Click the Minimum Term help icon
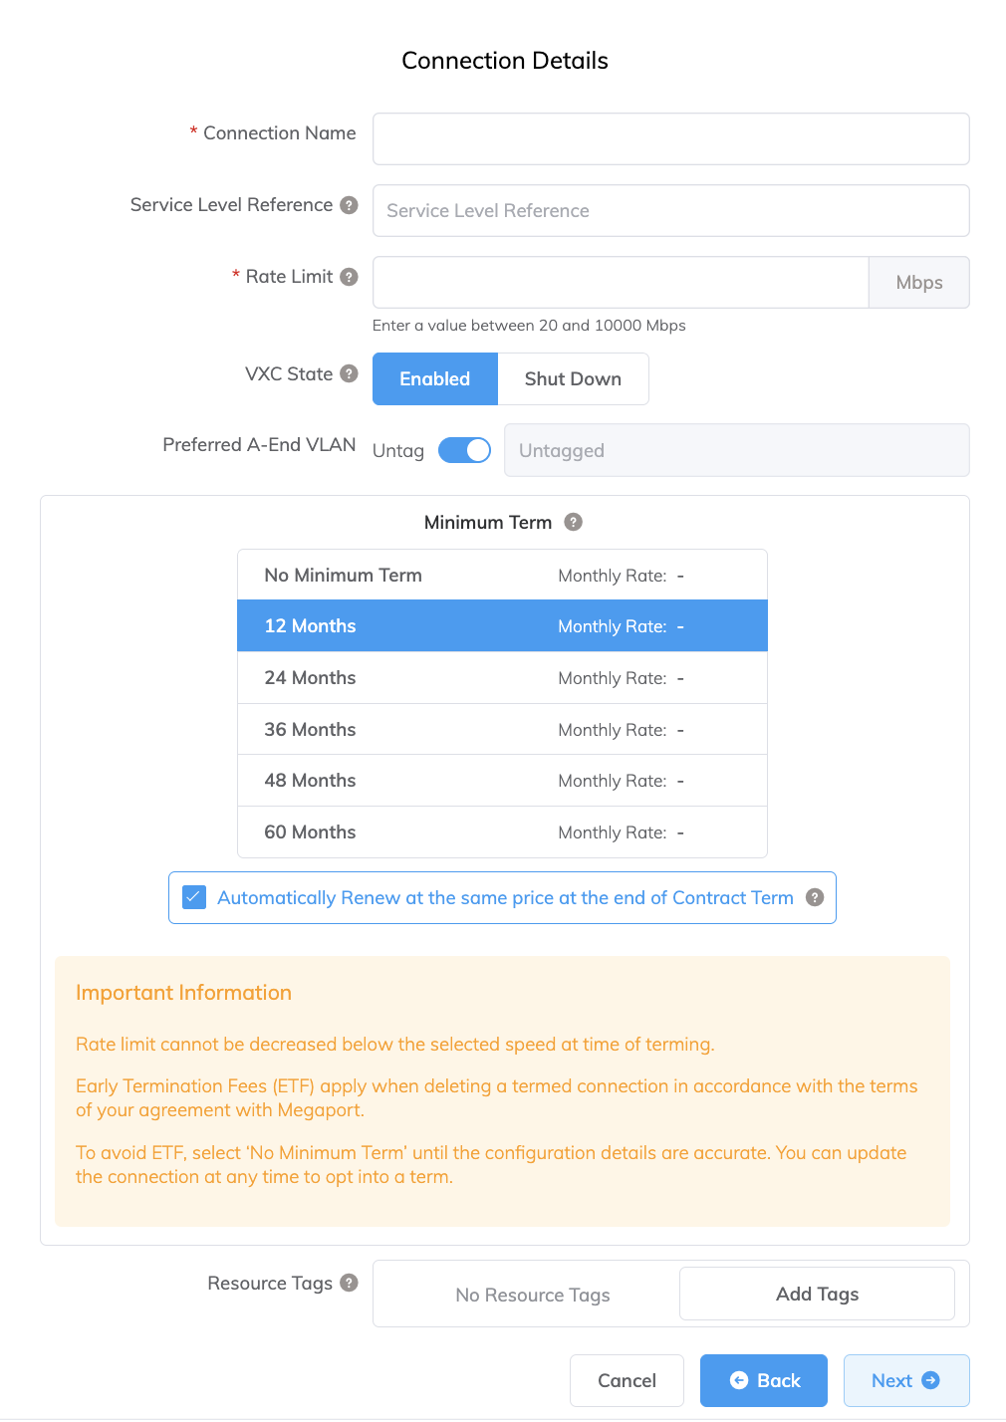The width and height of the screenshot is (1006, 1422). click(573, 521)
